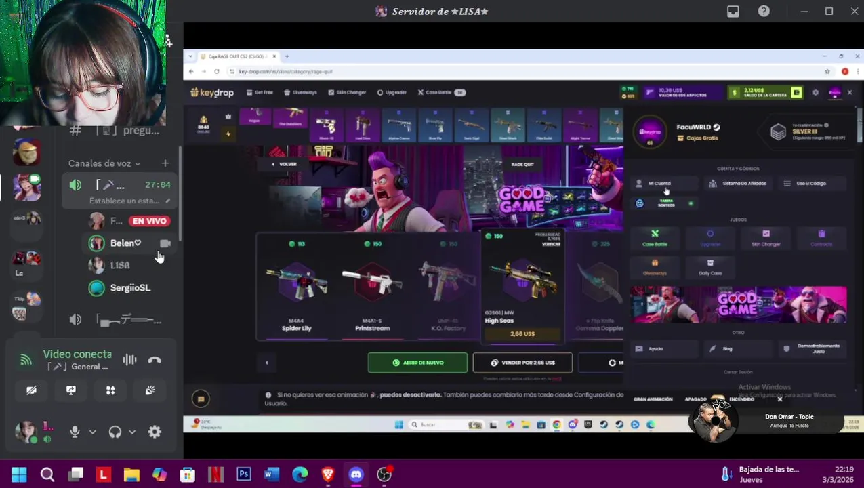Open Discord inbox icon in title bar
The height and width of the screenshot is (488, 864).
(733, 12)
